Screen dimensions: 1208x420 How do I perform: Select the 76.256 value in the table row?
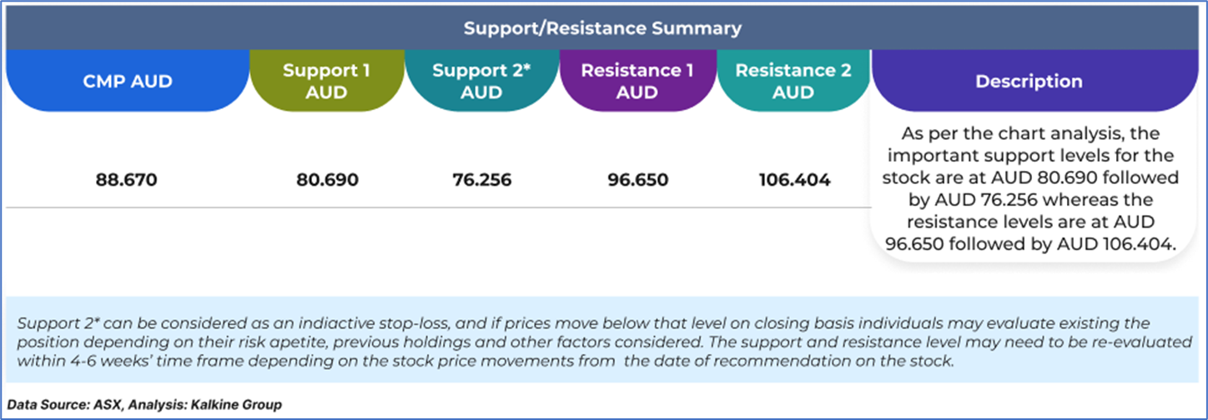[x=481, y=180]
